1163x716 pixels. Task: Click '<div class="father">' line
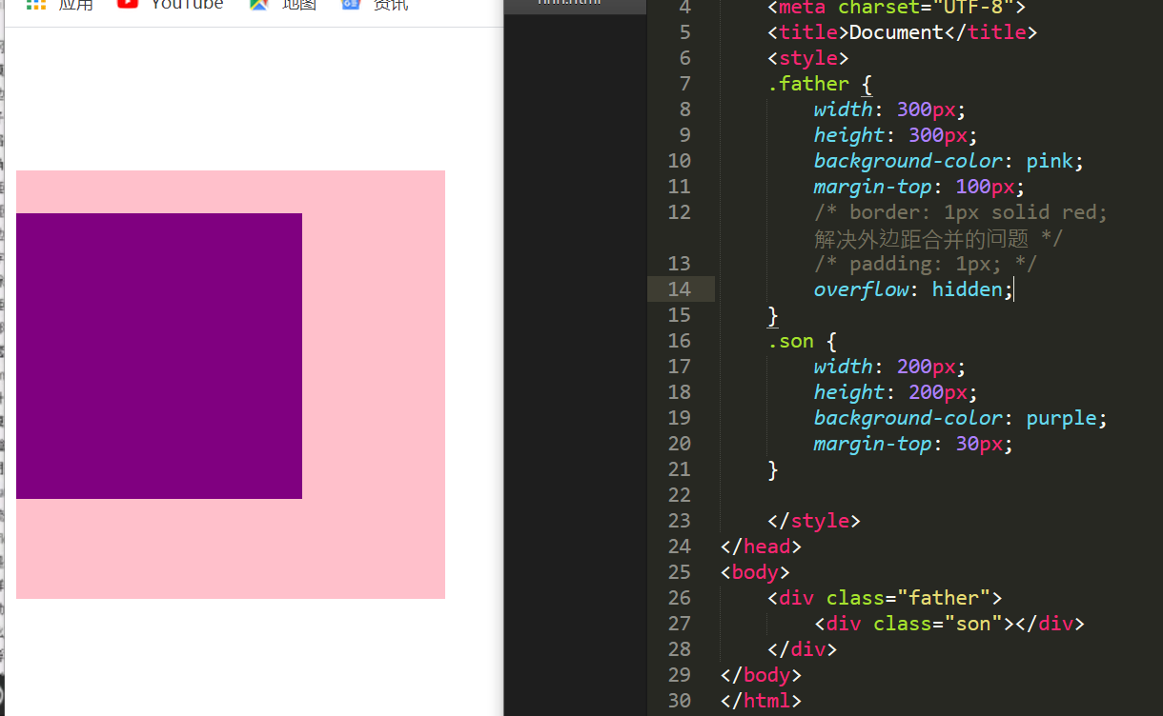[885, 598]
